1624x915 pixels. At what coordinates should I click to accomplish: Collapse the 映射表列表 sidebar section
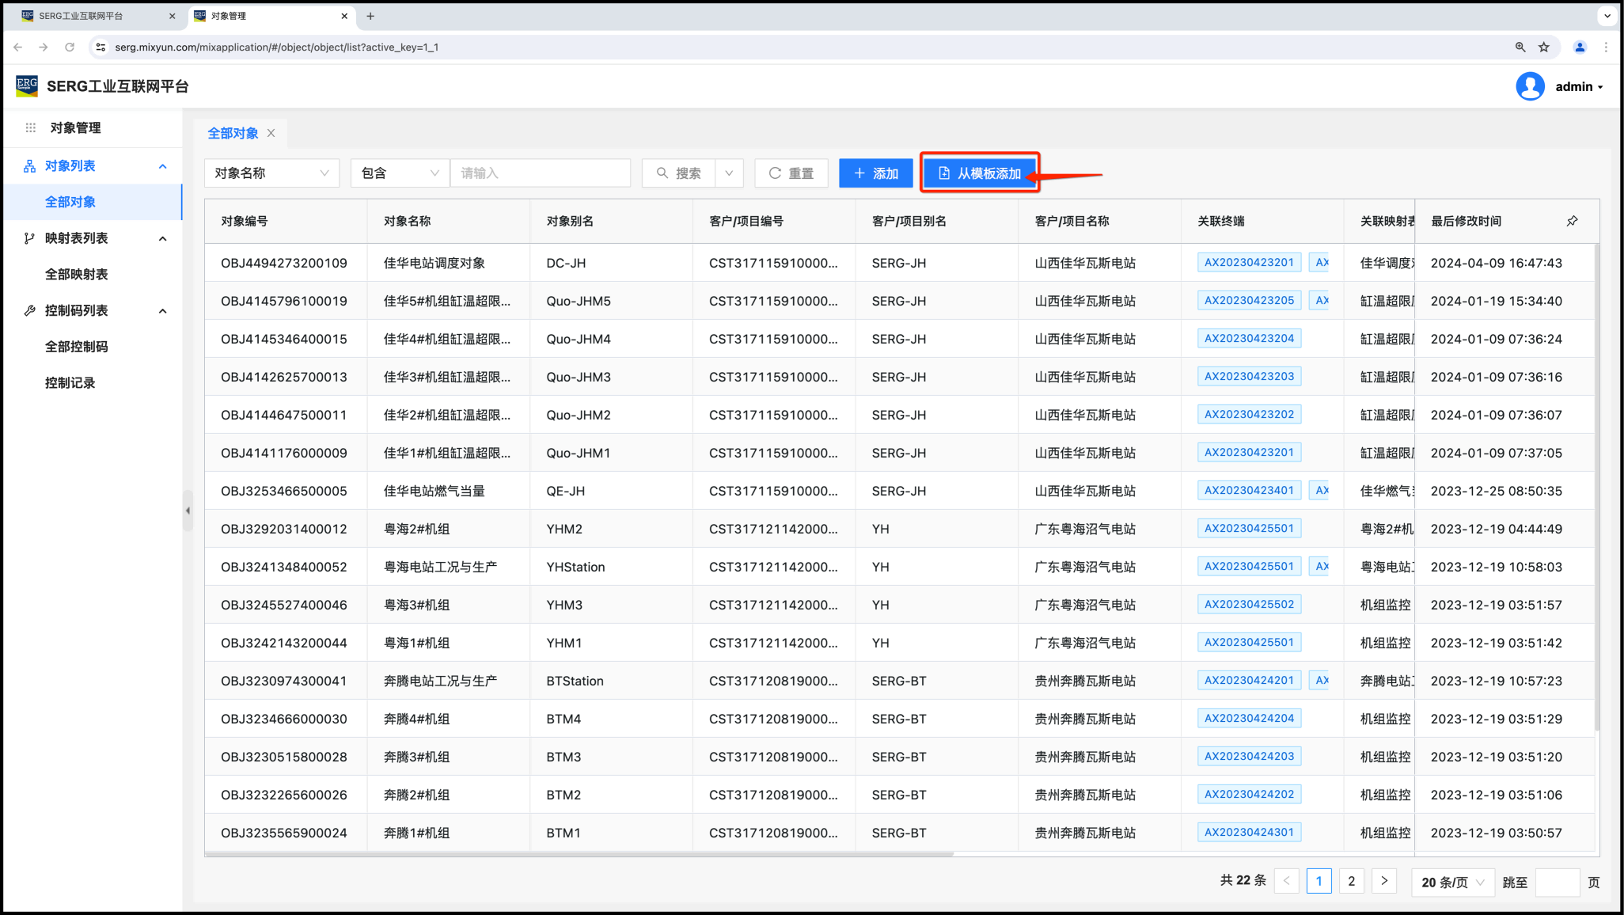click(162, 238)
